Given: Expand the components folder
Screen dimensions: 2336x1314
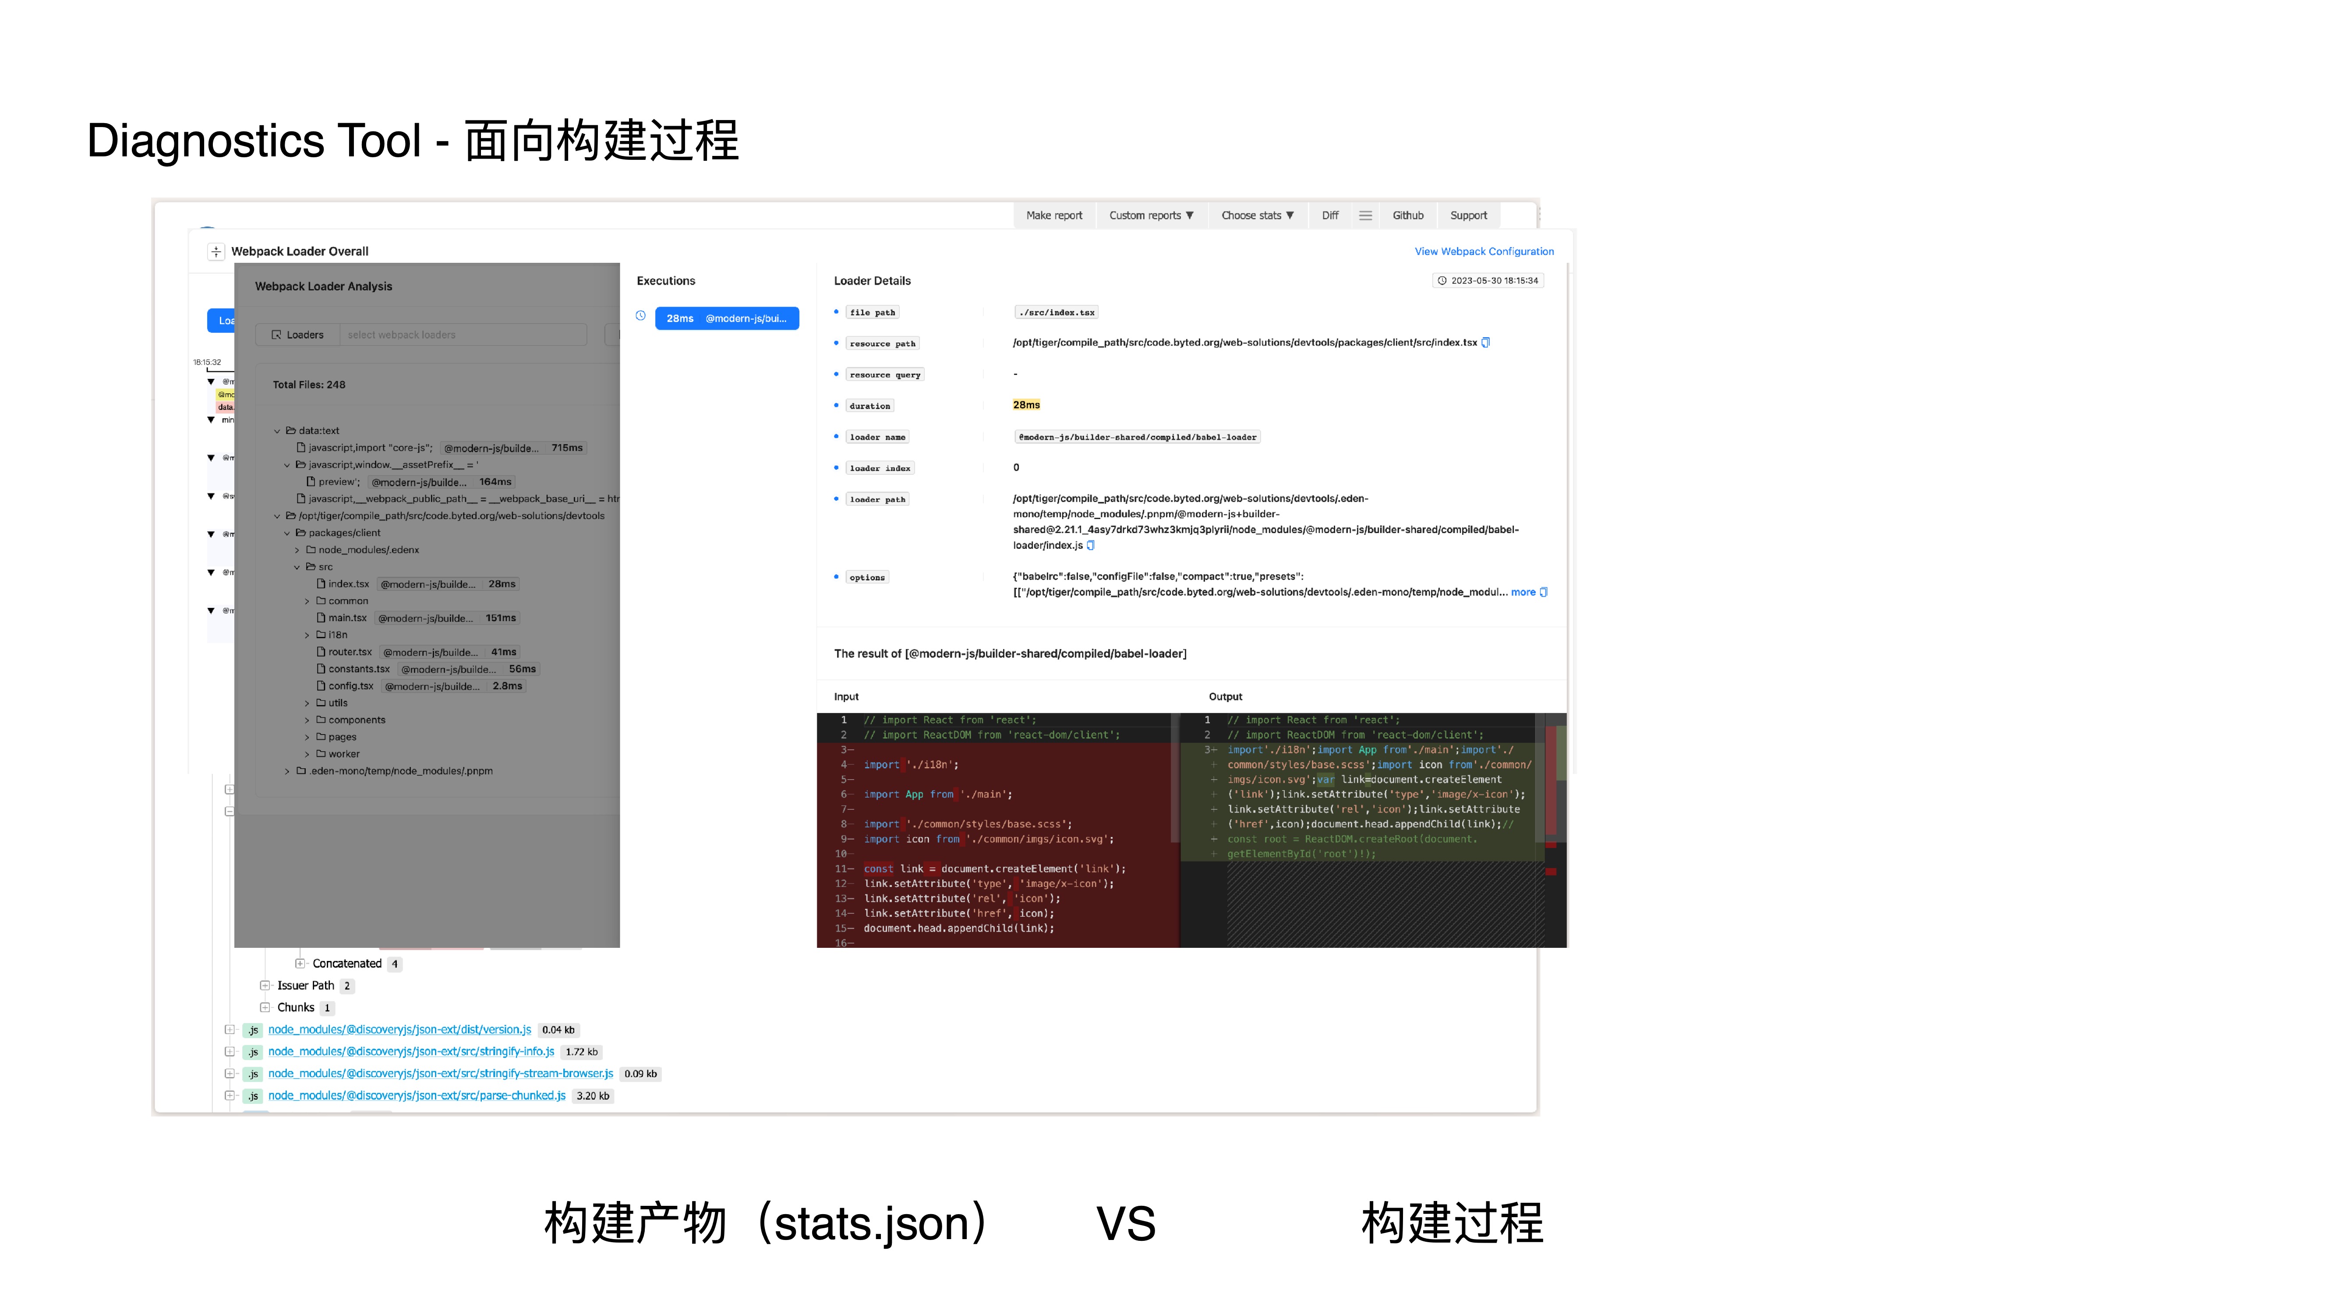Looking at the screenshot, I should [307, 721].
